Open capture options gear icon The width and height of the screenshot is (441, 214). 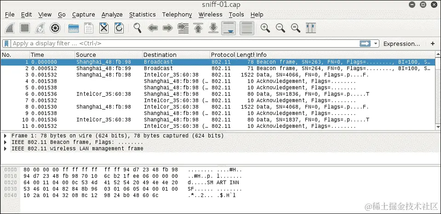point(55,28)
